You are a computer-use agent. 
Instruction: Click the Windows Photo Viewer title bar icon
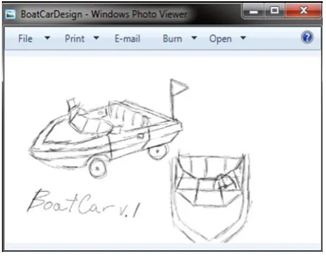(10, 15)
